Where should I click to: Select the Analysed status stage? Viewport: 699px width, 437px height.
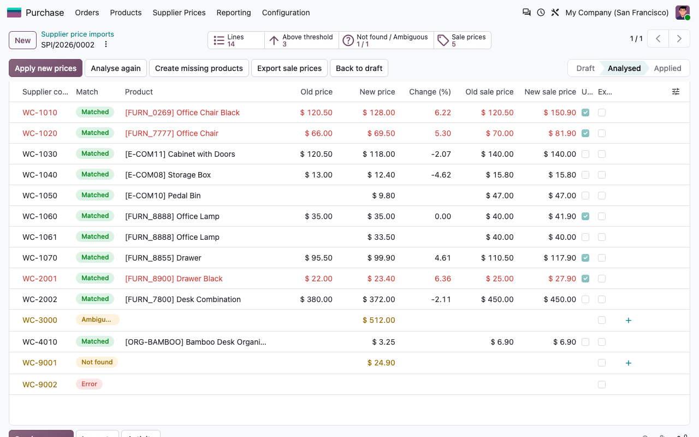[x=624, y=68]
